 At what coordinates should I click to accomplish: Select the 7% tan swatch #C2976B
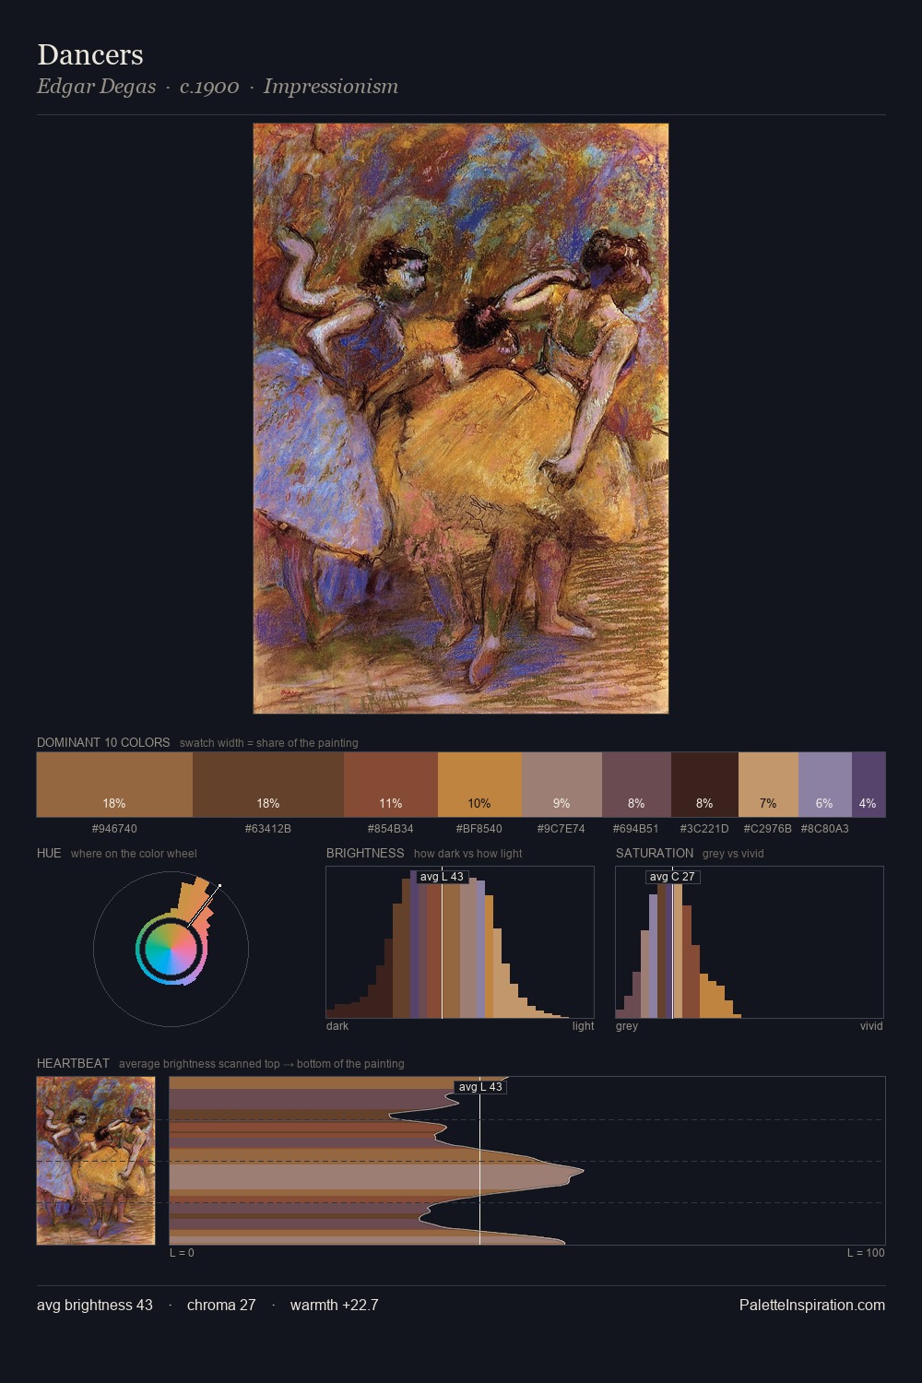(768, 785)
